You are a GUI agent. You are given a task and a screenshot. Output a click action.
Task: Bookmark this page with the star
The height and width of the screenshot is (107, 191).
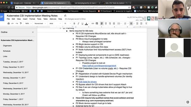(129, 7)
